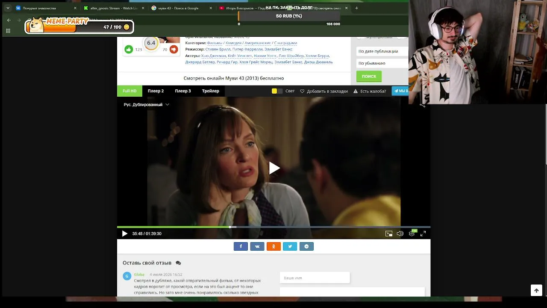The image size is (547, 308).
Task: Close the alter_gnosis Stream tab
Action: [x=143, y=8]
